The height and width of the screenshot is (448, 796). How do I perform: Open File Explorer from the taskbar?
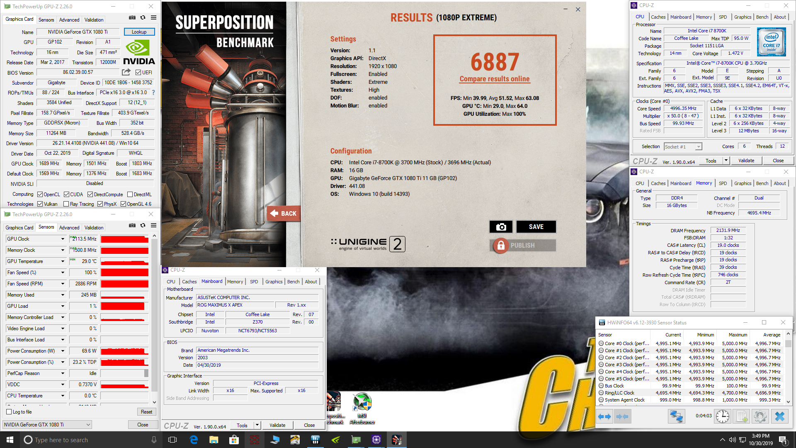pos(214,440)
